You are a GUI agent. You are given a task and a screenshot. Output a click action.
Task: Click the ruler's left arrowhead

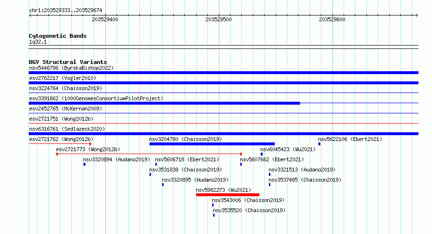pos(30,16)
